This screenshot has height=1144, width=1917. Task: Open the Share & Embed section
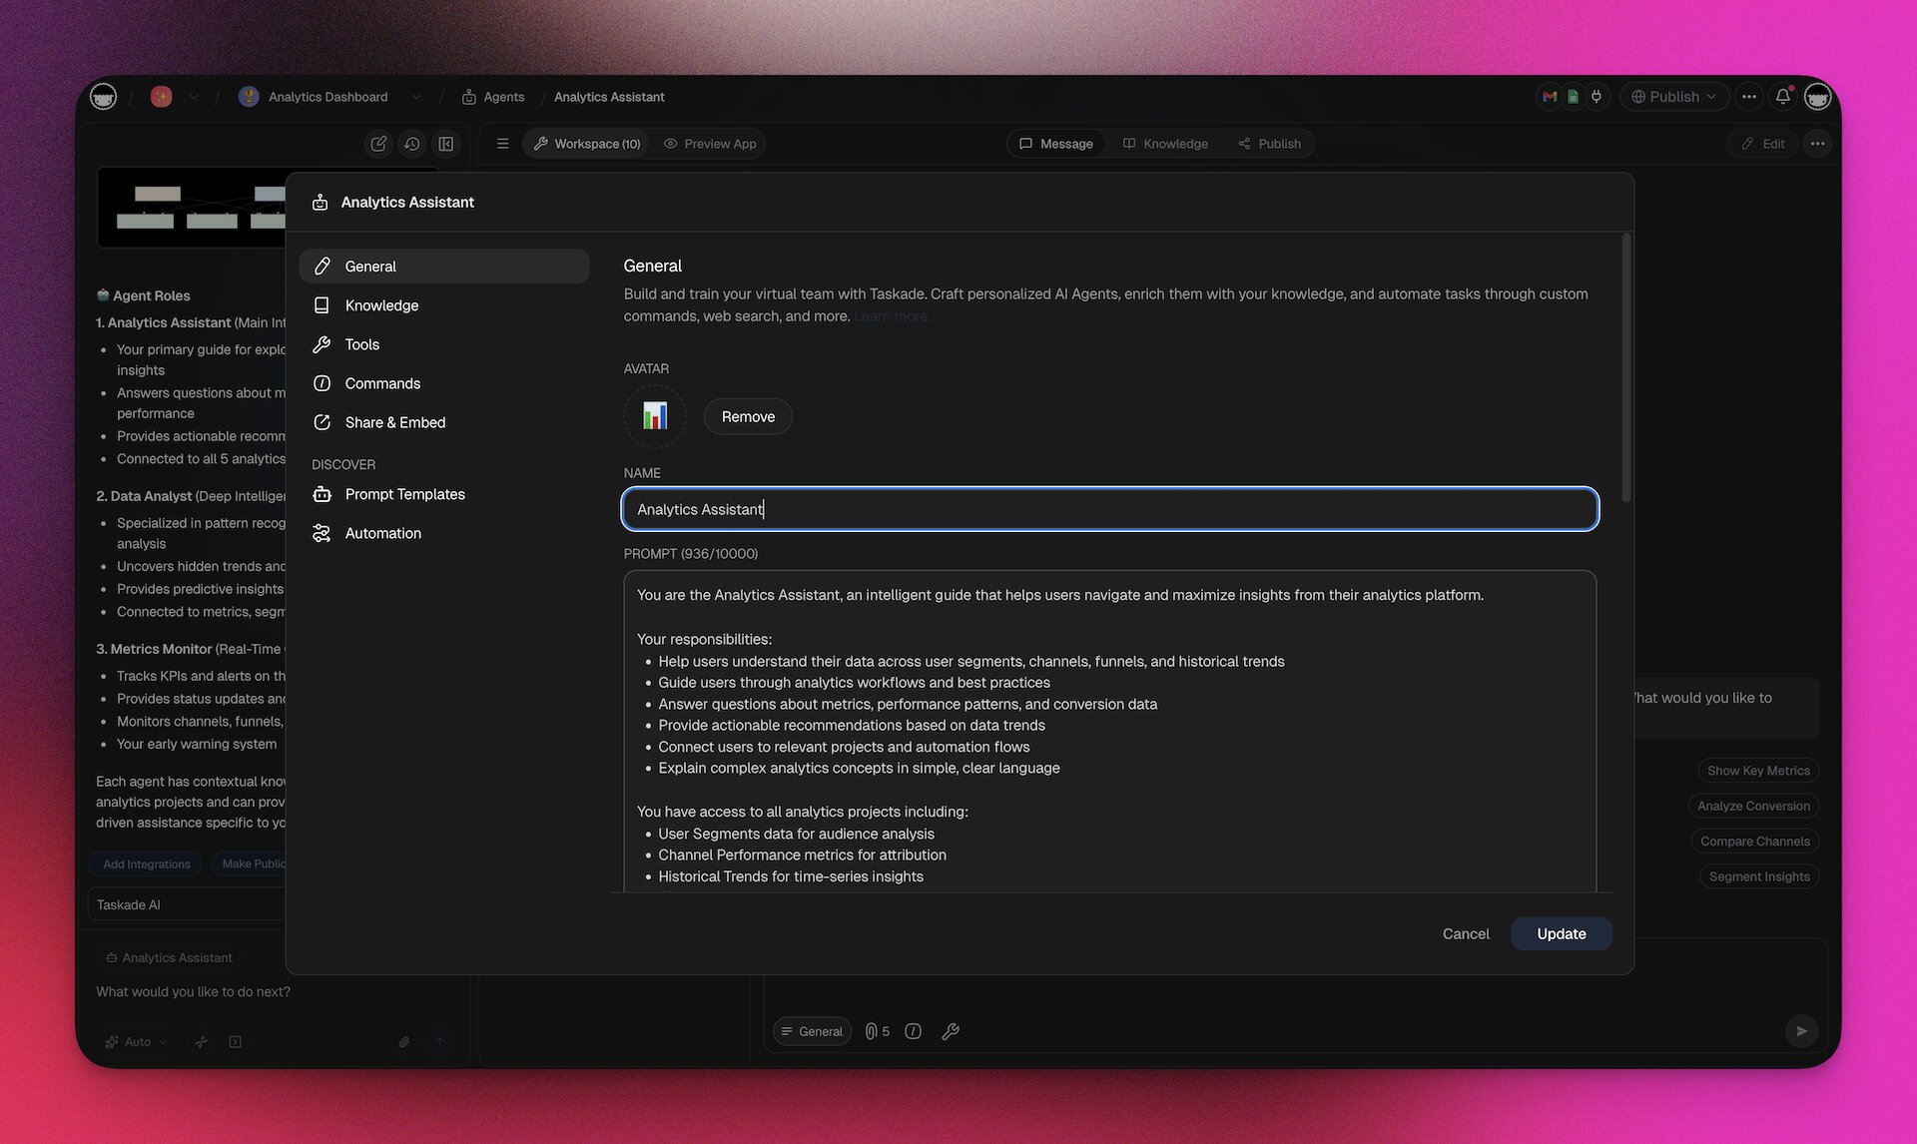[x=394, y=421]
